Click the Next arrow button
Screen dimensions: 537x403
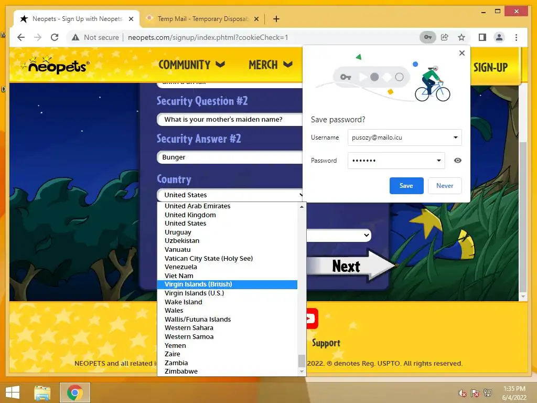351,266
